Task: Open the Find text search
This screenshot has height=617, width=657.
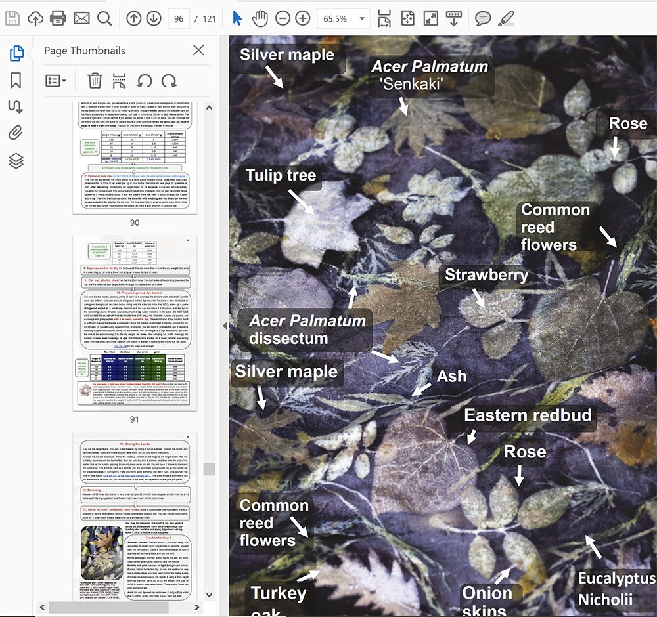Action: point(104,18)
